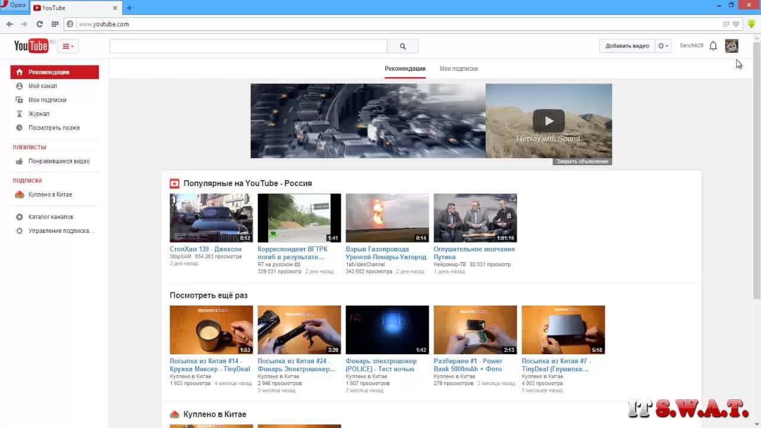Click the magnifier search button
This screenshot has height=428, width=761.
point(402,46)
